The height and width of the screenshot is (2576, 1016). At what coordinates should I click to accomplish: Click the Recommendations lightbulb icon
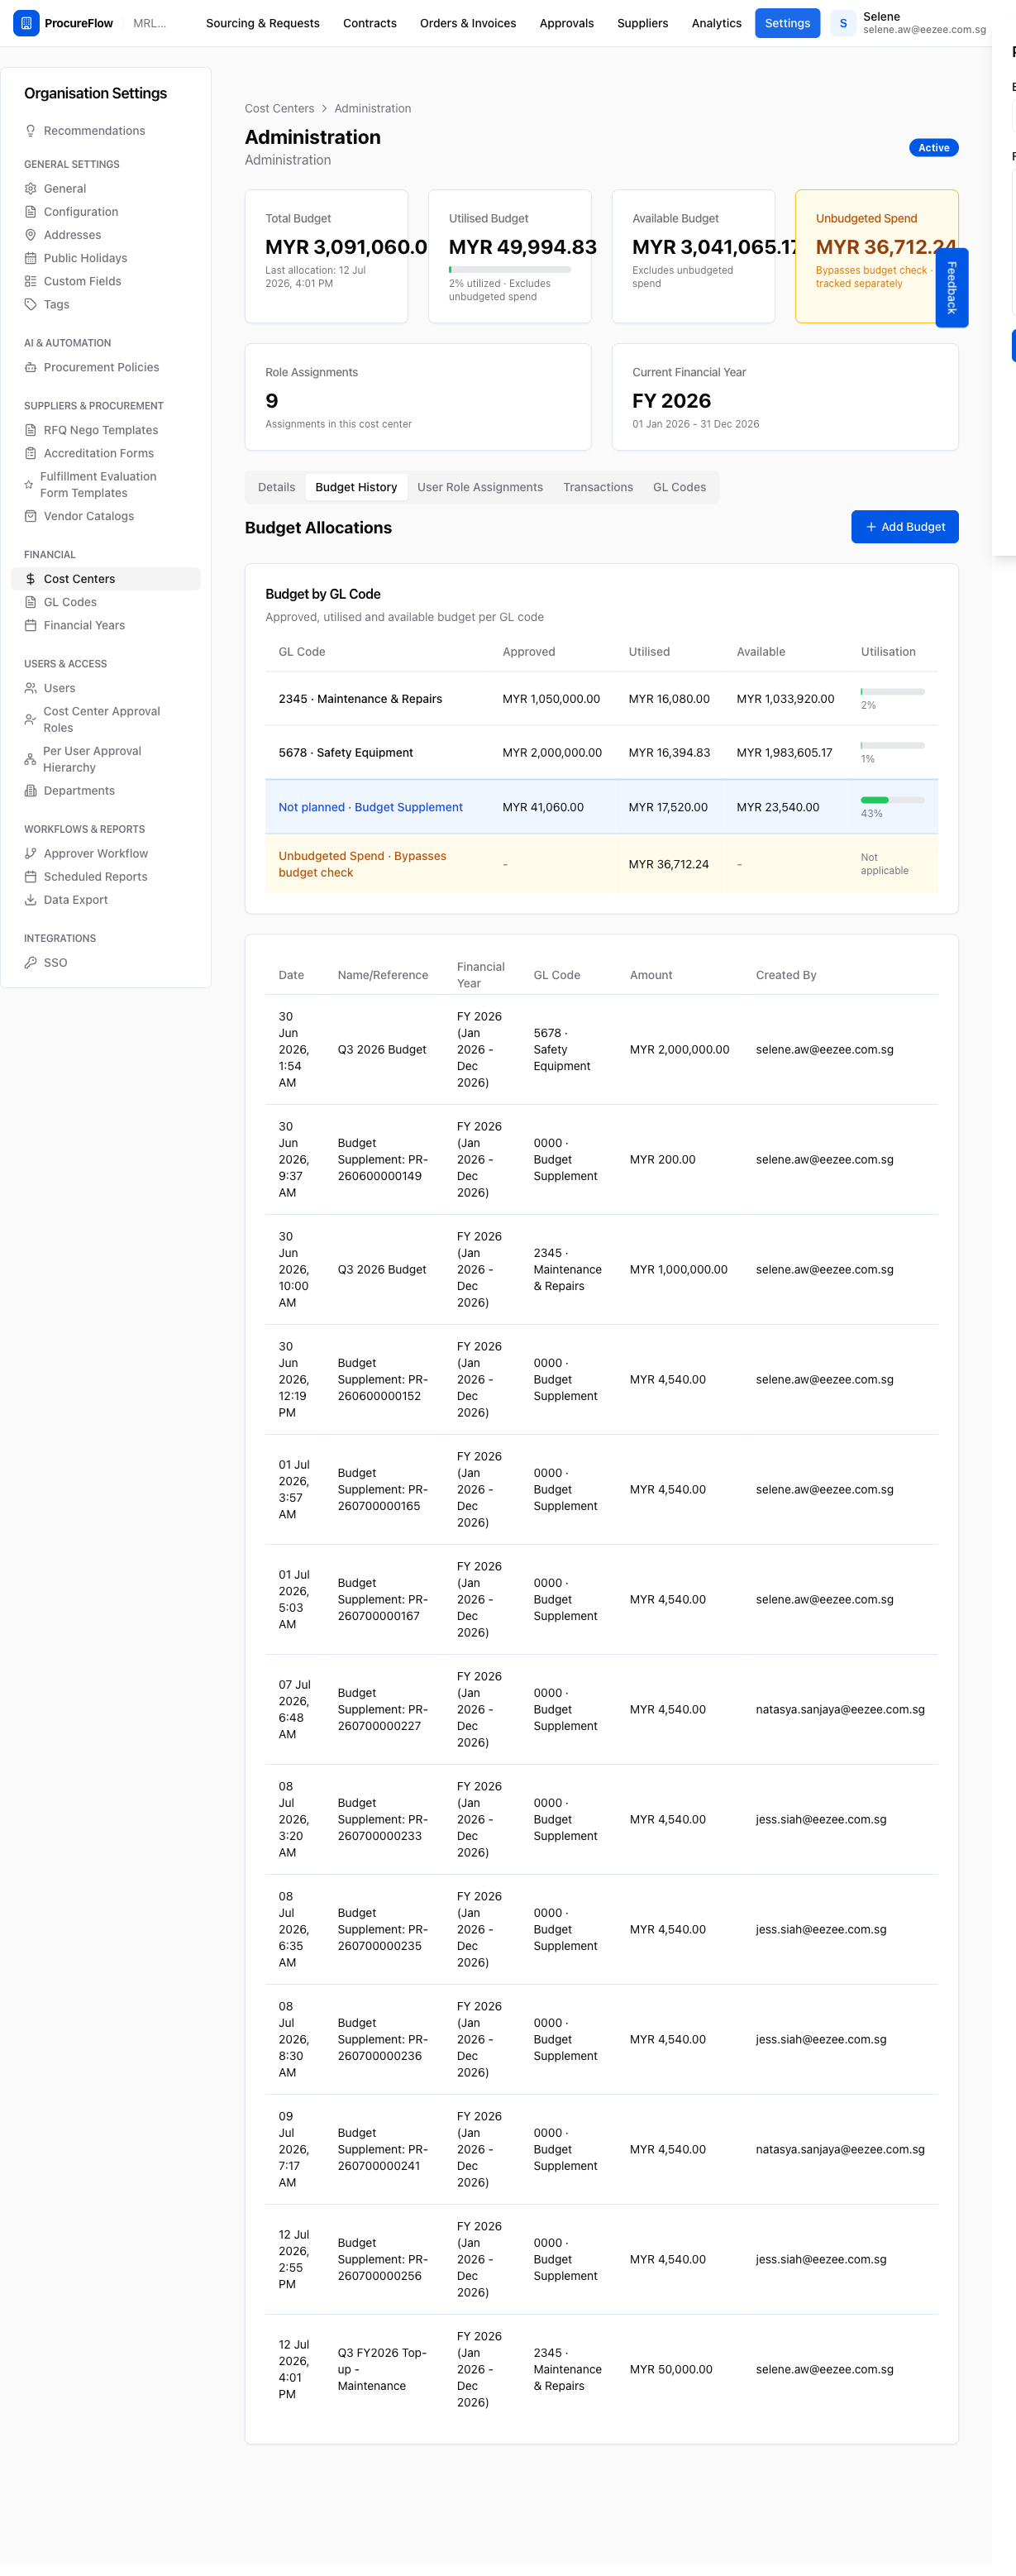point(31,131)
